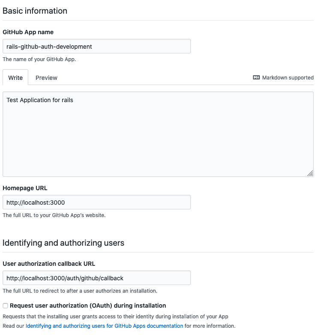
Task: Click the User authorization callback URL field
Action: click(x=97, y=278)
